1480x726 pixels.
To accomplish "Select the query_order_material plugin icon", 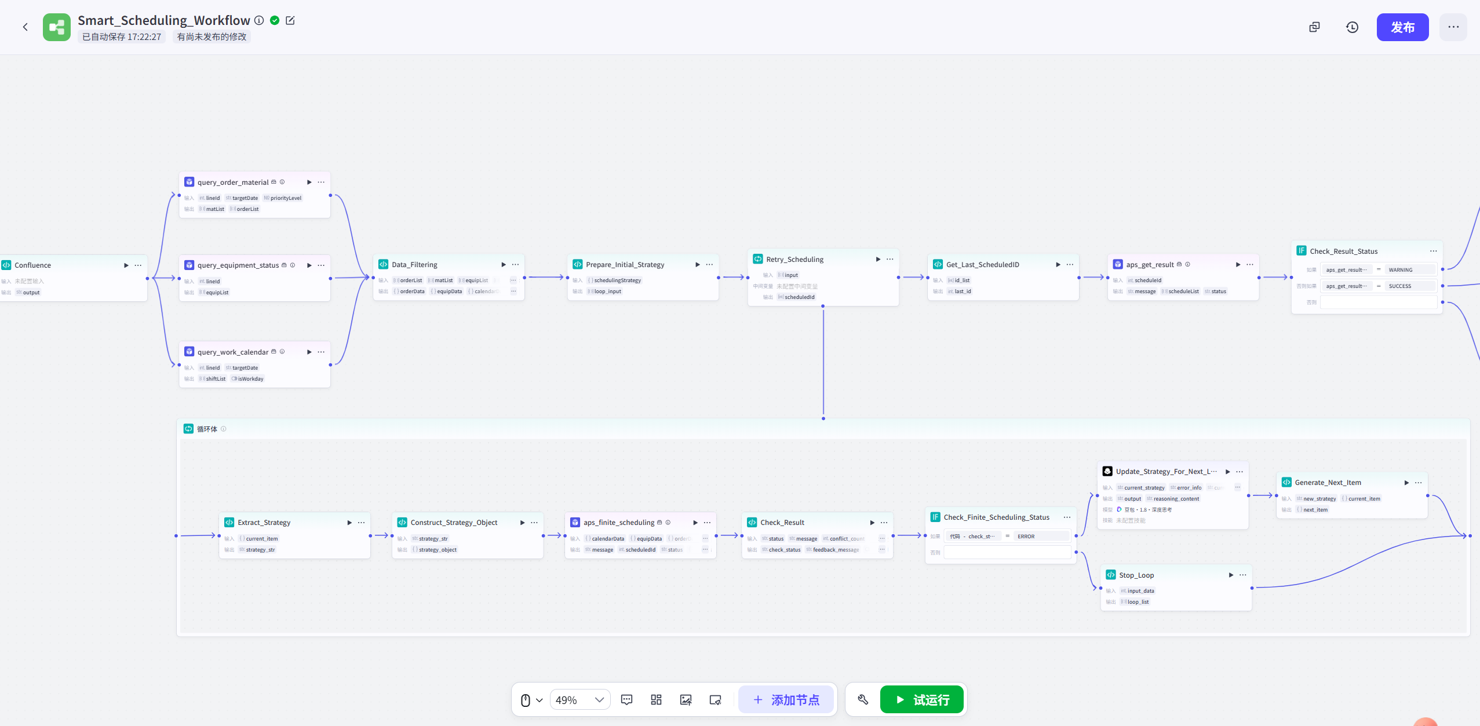I will pos(189,182).
